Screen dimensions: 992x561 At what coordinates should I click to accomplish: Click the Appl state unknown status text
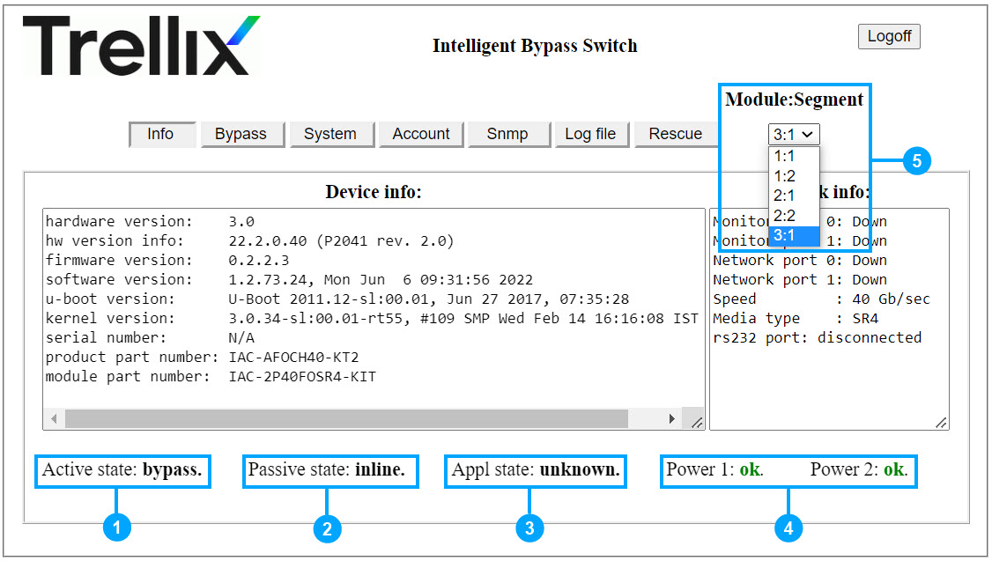pyautogui.click(x=536, y=470)
